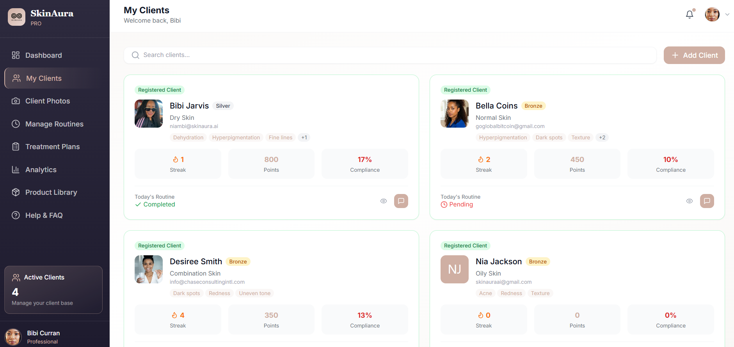Click the SkinAura logo icon

click(x=16, y=17)
